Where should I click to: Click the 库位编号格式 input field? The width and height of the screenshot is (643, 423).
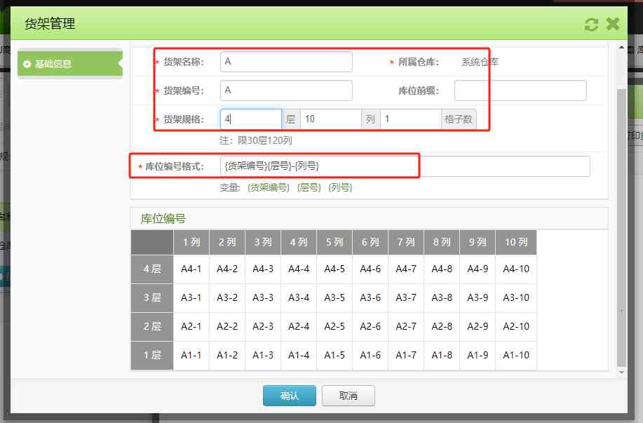405,166
